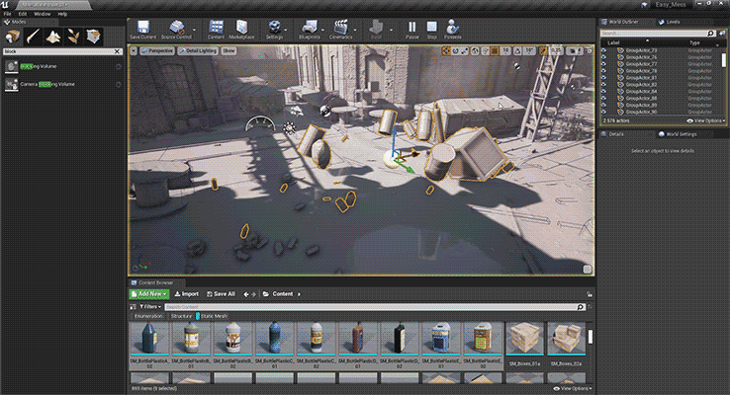Click the Import button in Content Browser
The image size is (730, 395).
(186, 293)
